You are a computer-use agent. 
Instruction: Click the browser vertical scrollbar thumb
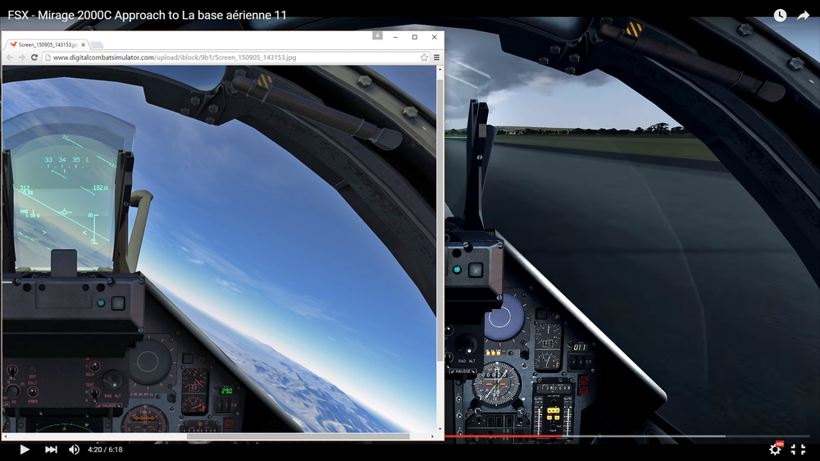click(440, 220)
